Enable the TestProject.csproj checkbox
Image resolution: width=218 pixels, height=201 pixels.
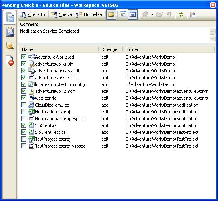coord(24,139)
